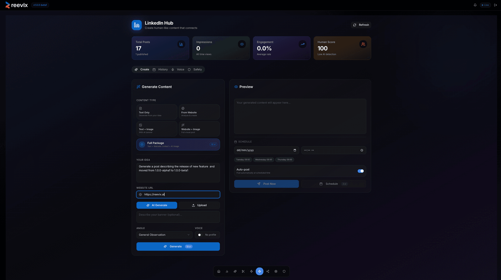Screen dimensions: 501x280
Task: Click the reevix logo in top left
Action: point(16,5)
